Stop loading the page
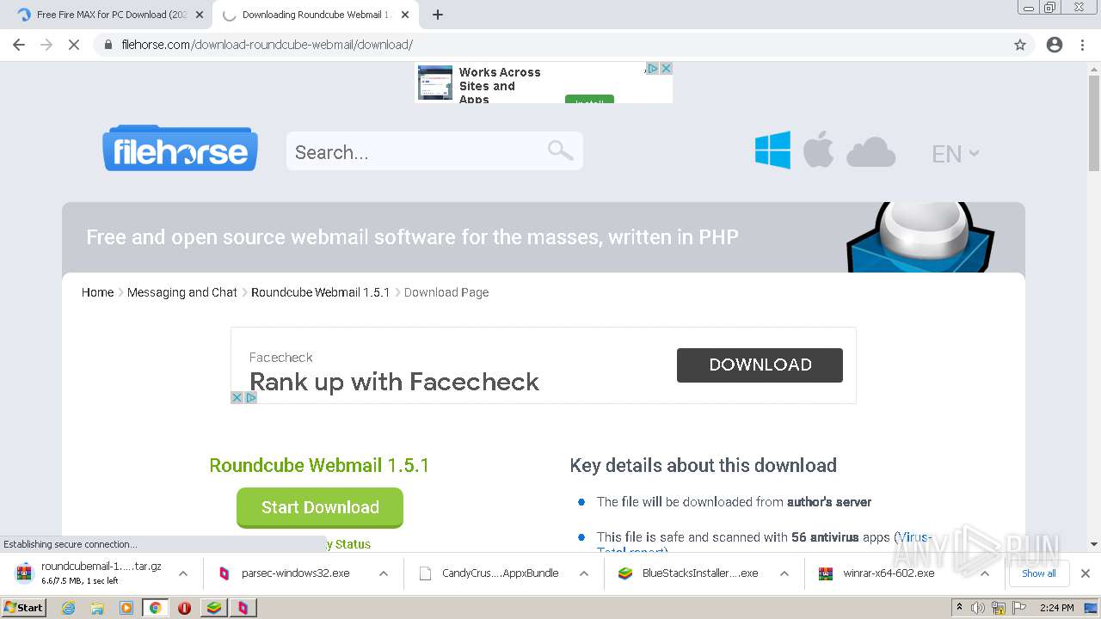Image resolution: width=1101 pixels, height=619 pixels. pos(74,45)
